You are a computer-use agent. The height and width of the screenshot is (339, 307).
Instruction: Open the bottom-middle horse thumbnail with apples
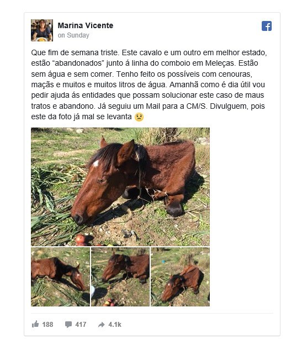pos(120,277)
